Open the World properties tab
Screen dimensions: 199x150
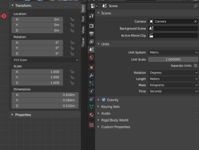[x=91, y=57]
